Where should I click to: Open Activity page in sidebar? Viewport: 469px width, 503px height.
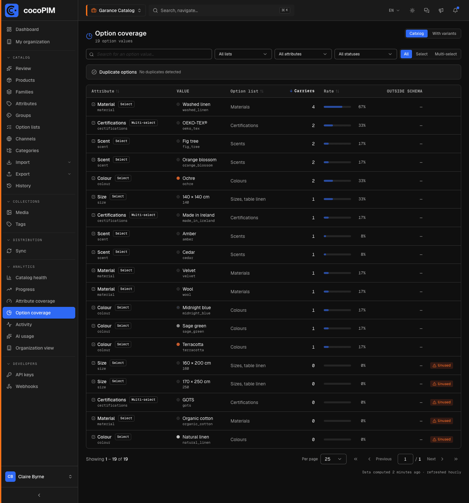39,324
